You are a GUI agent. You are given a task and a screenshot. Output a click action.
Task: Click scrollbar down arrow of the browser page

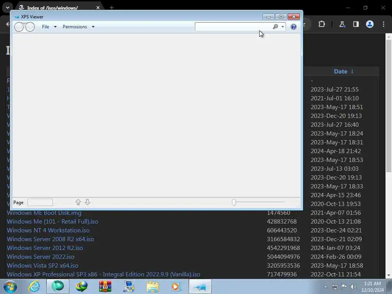coord(389,276)
